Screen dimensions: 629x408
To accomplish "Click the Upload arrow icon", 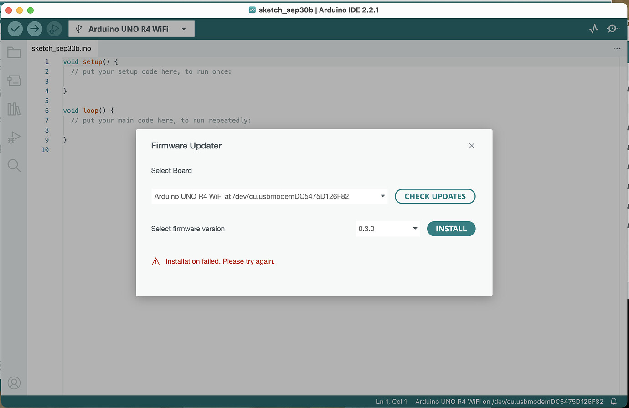I will [x=35, y=28].
